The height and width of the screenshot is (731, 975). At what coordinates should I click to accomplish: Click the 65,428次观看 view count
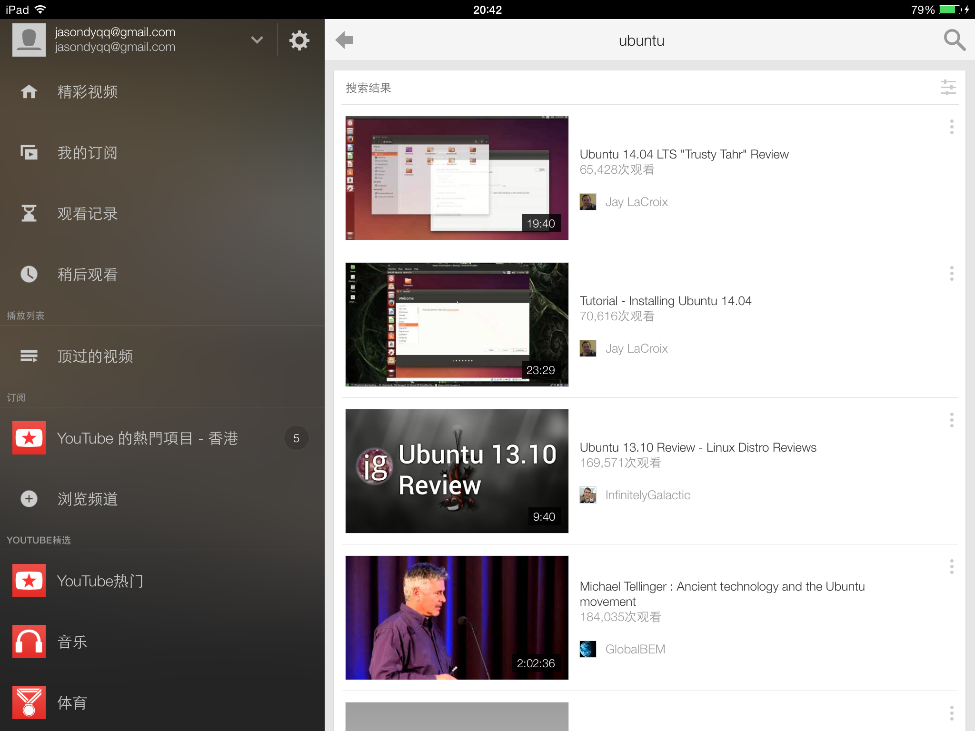[x=617, y=169]
